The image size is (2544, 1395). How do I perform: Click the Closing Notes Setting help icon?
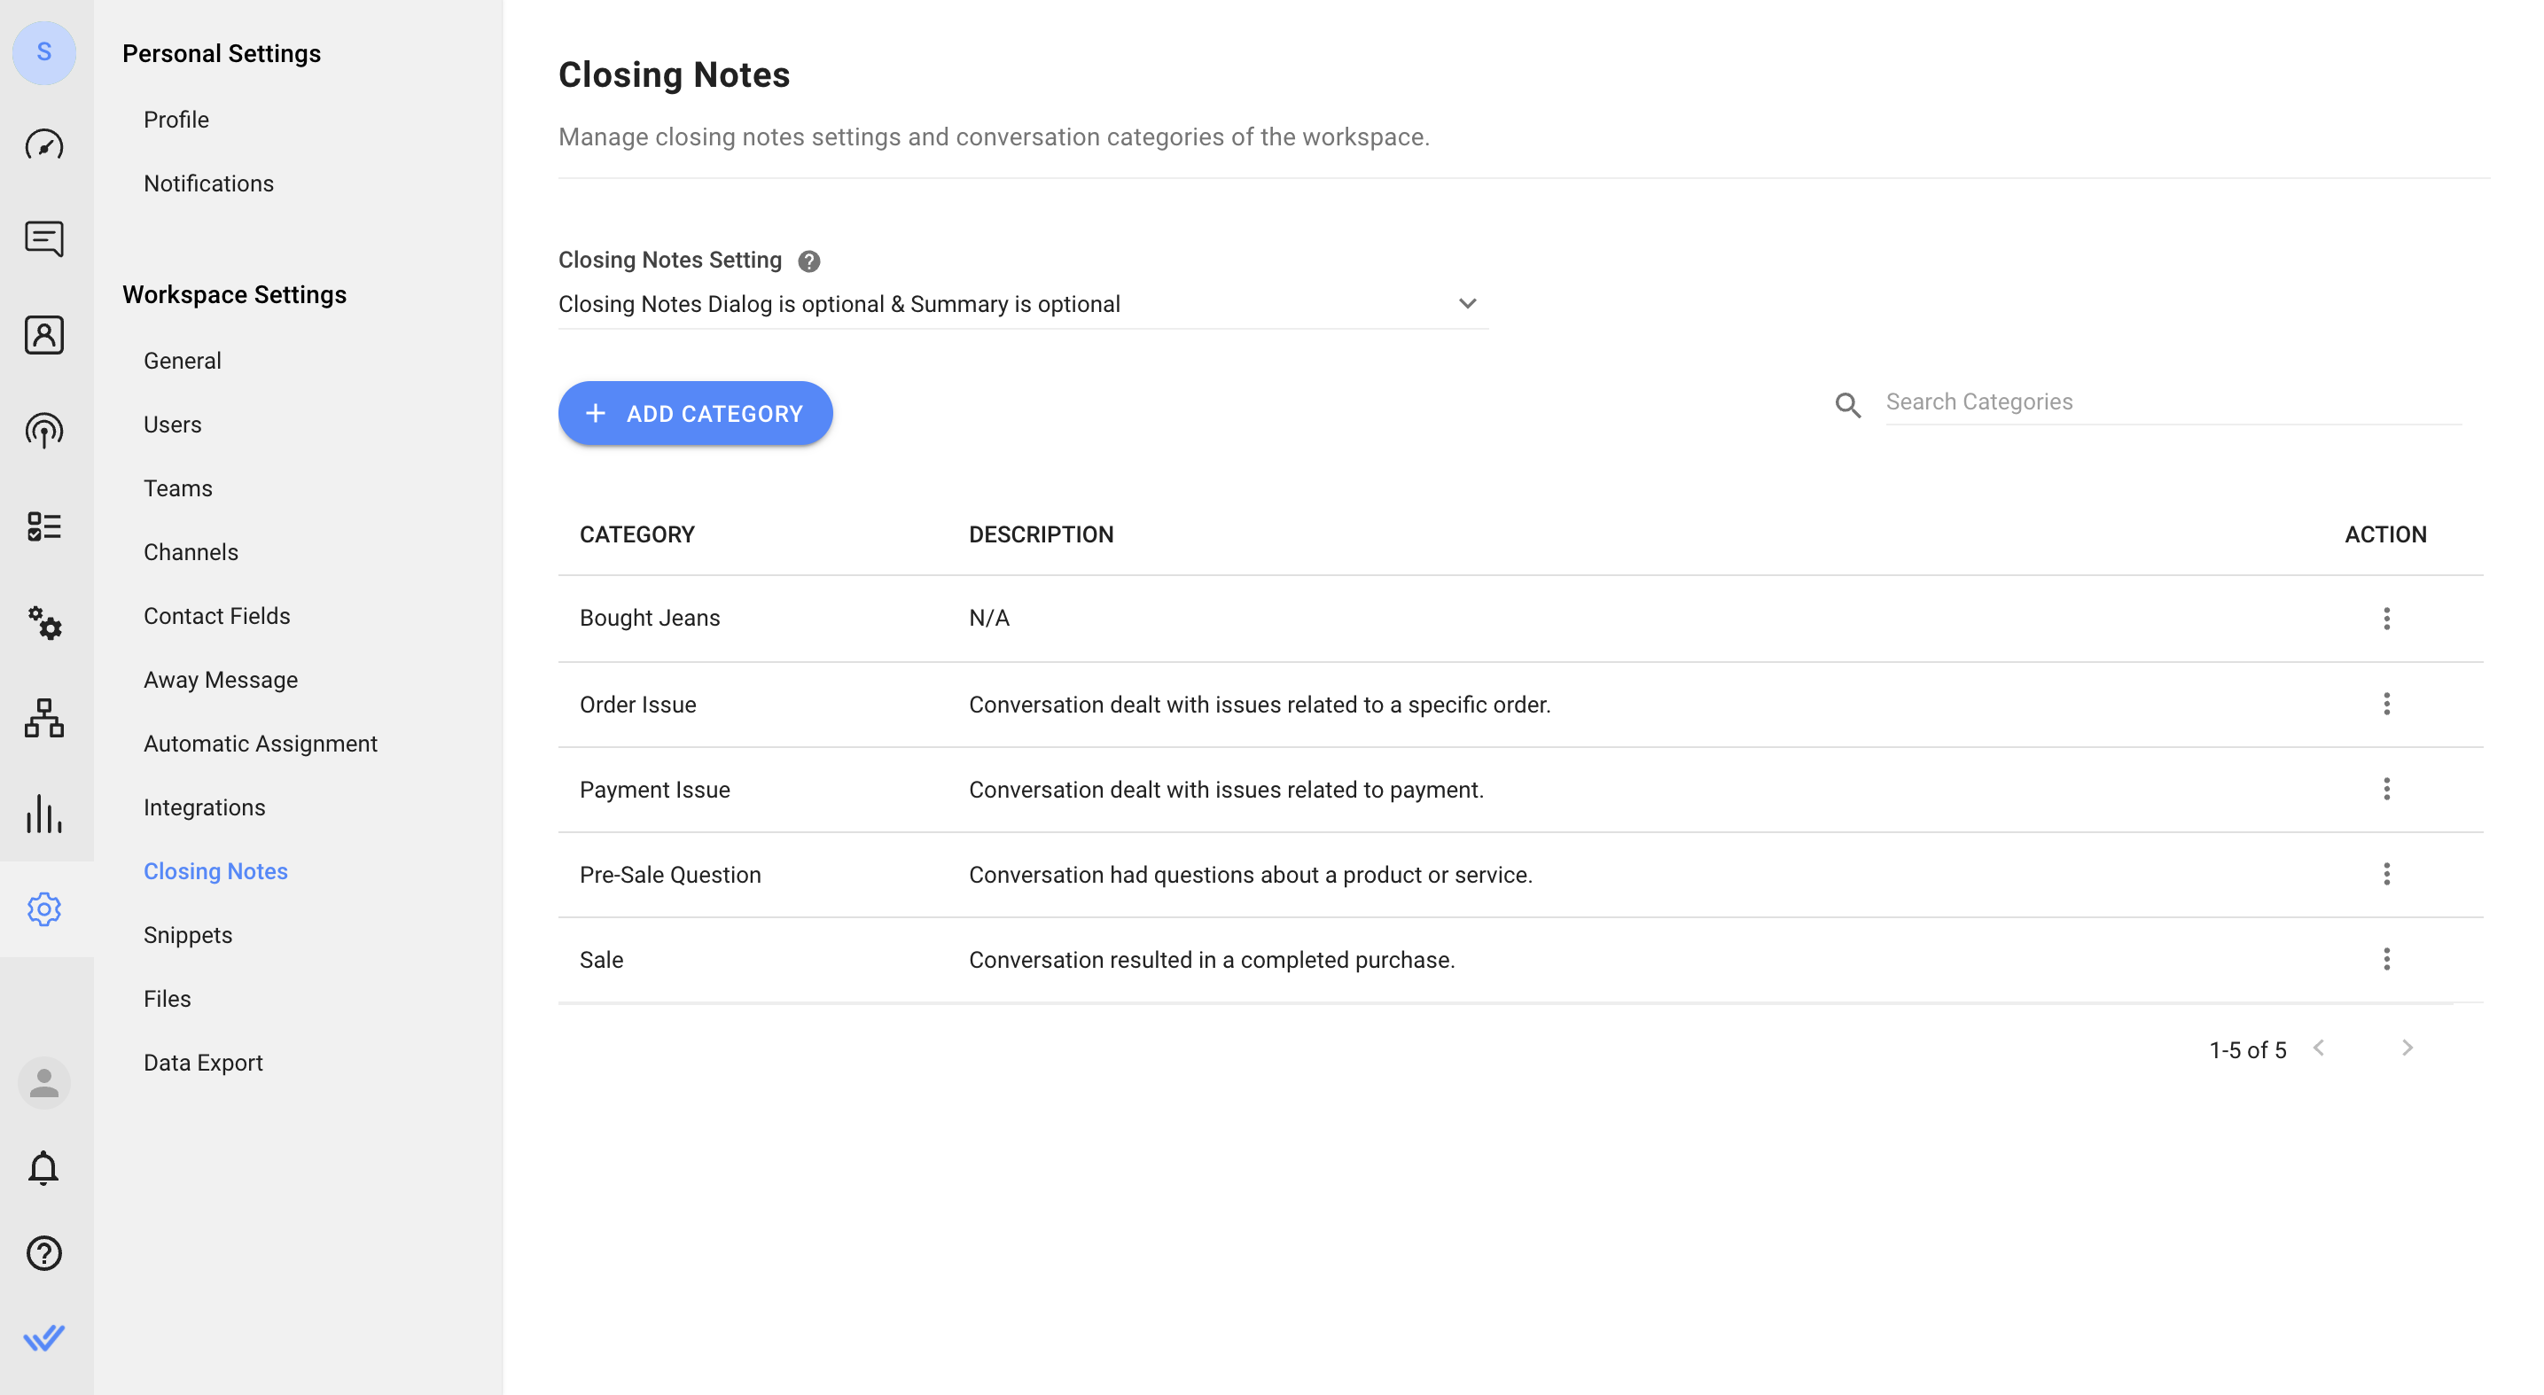(808, 261)
